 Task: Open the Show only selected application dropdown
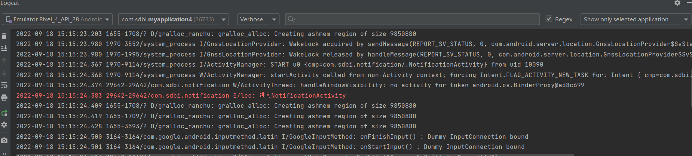pyautogui.click(x=636, y=19)
